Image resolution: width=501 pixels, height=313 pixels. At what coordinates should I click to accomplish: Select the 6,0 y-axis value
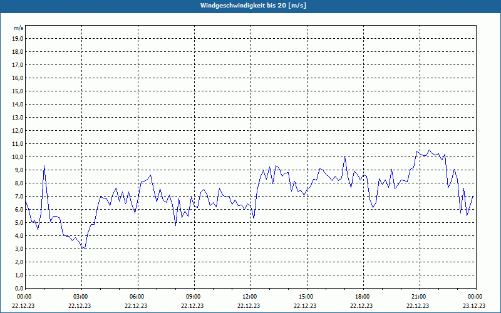click(x=19, y=210)
